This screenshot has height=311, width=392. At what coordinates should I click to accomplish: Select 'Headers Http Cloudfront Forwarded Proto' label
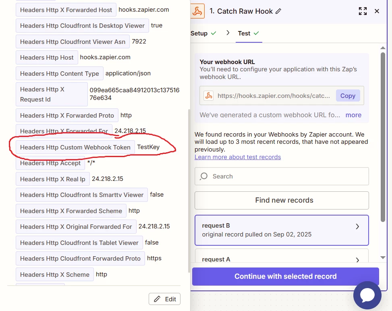coord(80,259)
